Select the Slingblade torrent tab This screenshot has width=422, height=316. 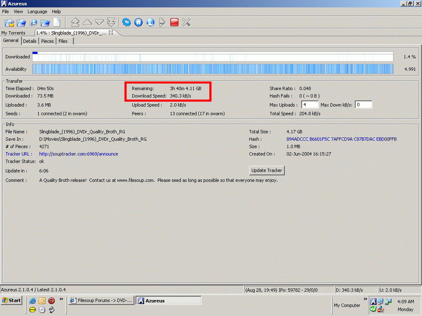click(x=71, y=33)
